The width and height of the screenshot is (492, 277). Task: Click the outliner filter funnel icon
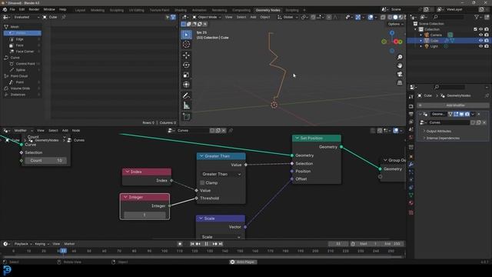click(x=477, y=17)
